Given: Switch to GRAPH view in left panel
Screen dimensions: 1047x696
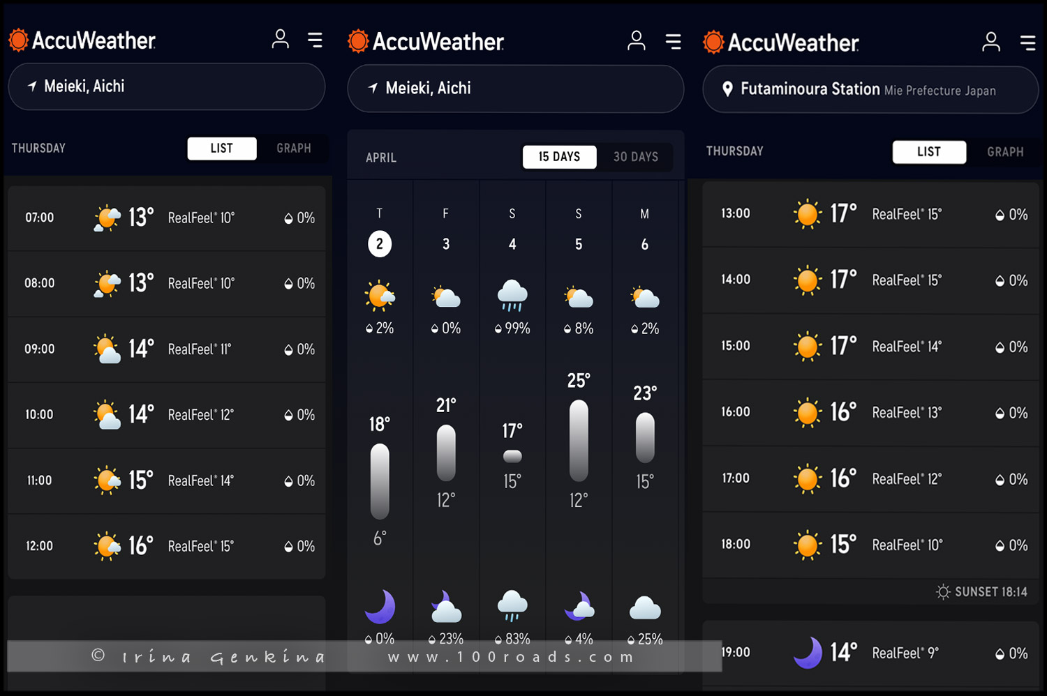Looking at the screenshot, I should click(293, 149).
